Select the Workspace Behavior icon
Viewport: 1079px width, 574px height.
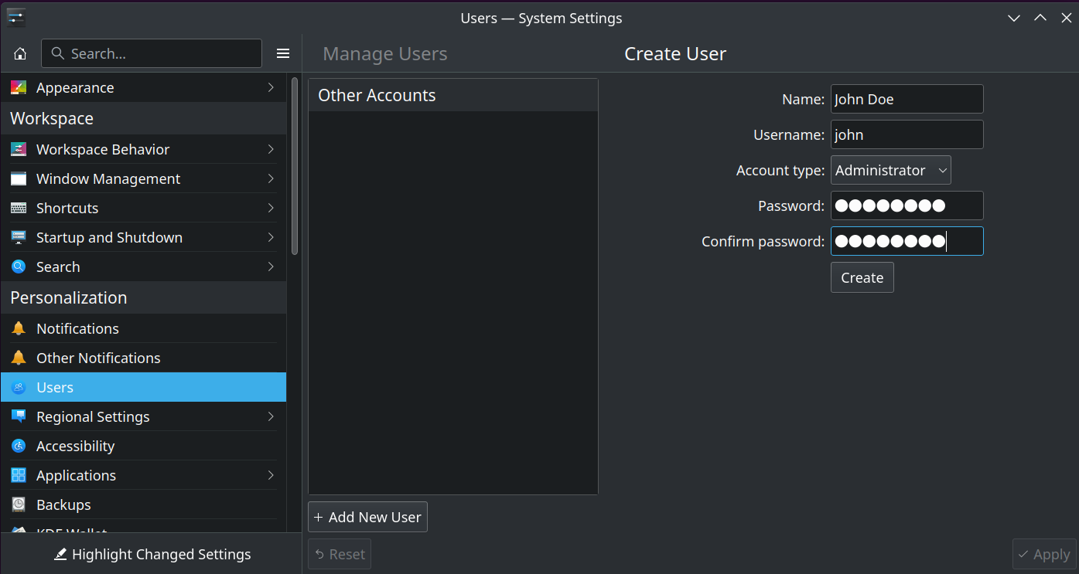19,149
